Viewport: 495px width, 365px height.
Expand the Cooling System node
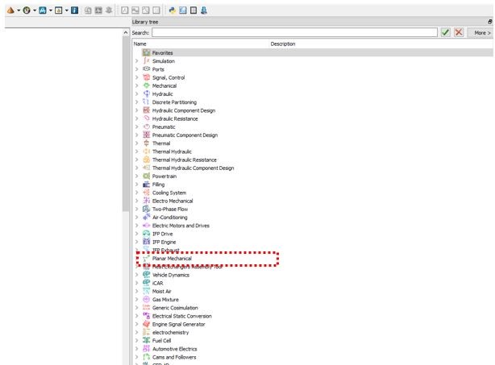[137, 193]
